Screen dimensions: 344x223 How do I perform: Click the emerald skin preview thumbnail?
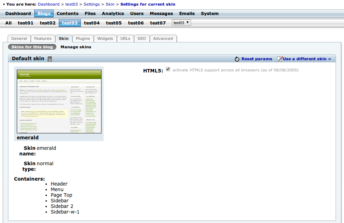(x=59, y=102)
